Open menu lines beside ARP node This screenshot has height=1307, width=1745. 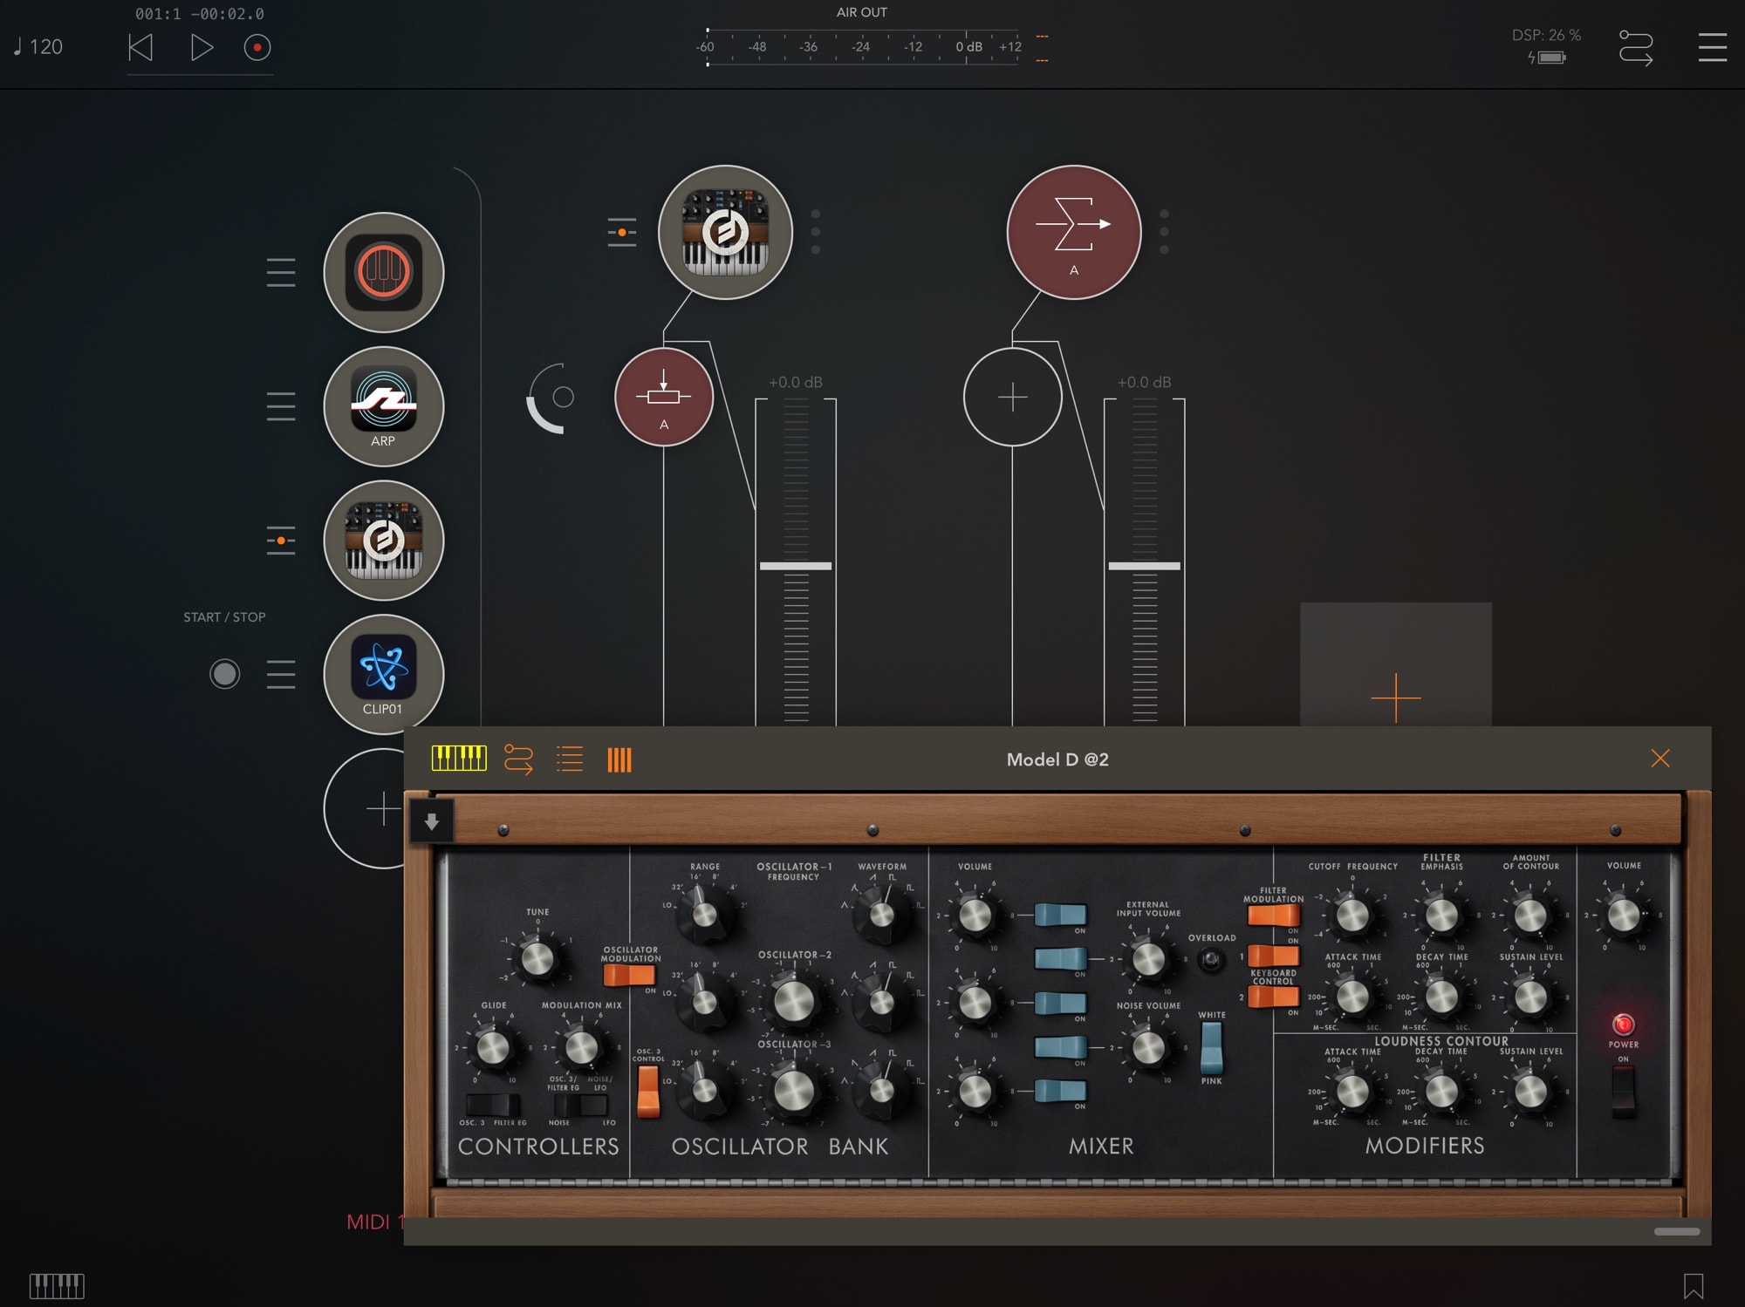281,406
